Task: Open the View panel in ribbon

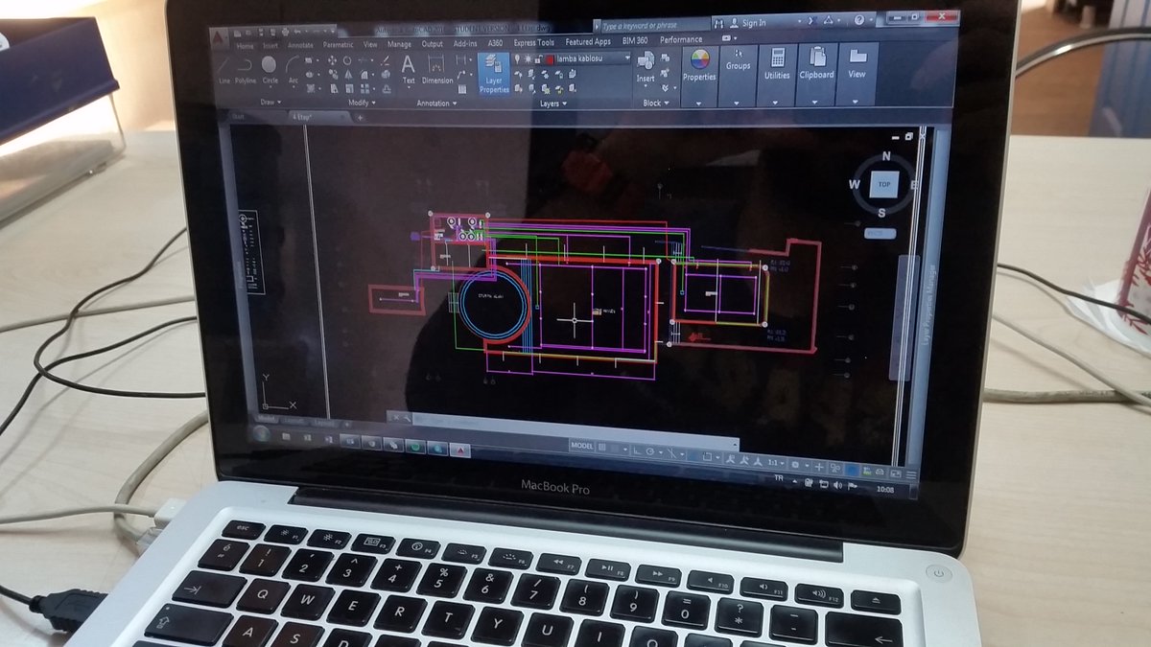Action: pos(857,62)
